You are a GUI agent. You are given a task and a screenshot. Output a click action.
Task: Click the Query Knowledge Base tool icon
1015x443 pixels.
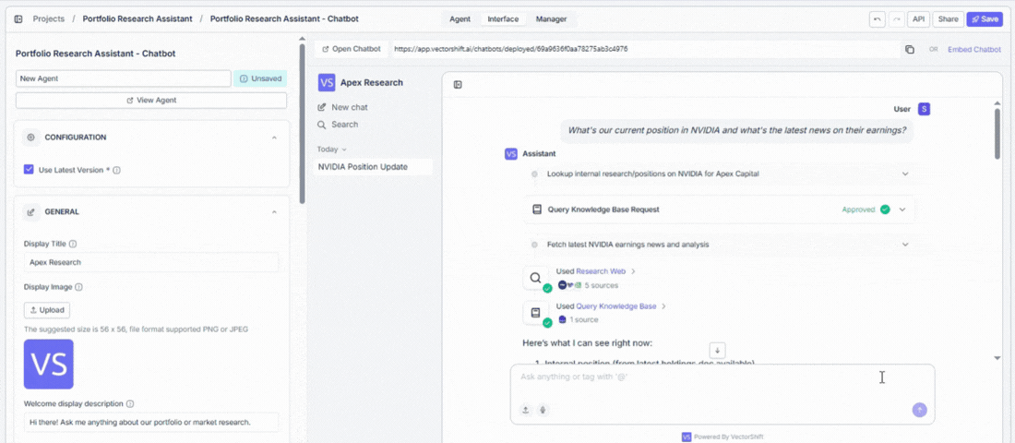click(x=535, y=312)
